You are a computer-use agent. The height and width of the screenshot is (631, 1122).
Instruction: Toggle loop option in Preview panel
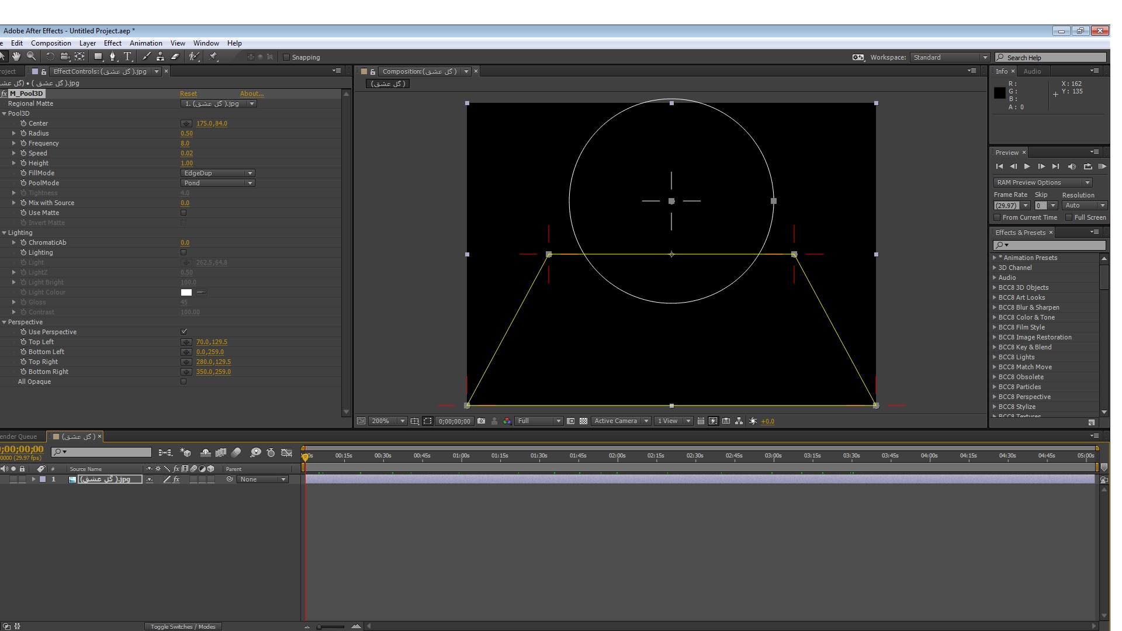click(1088, 167)
